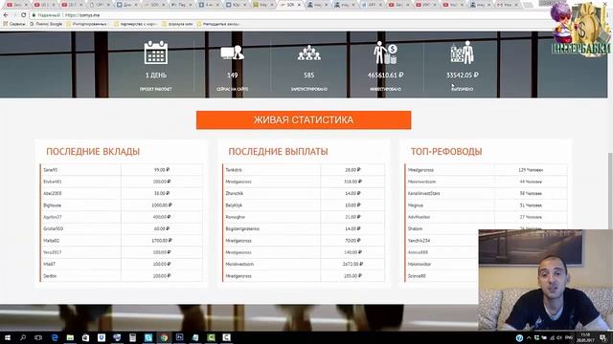Click depositor name Serdos
613x344 pixels.
(50, 276)
